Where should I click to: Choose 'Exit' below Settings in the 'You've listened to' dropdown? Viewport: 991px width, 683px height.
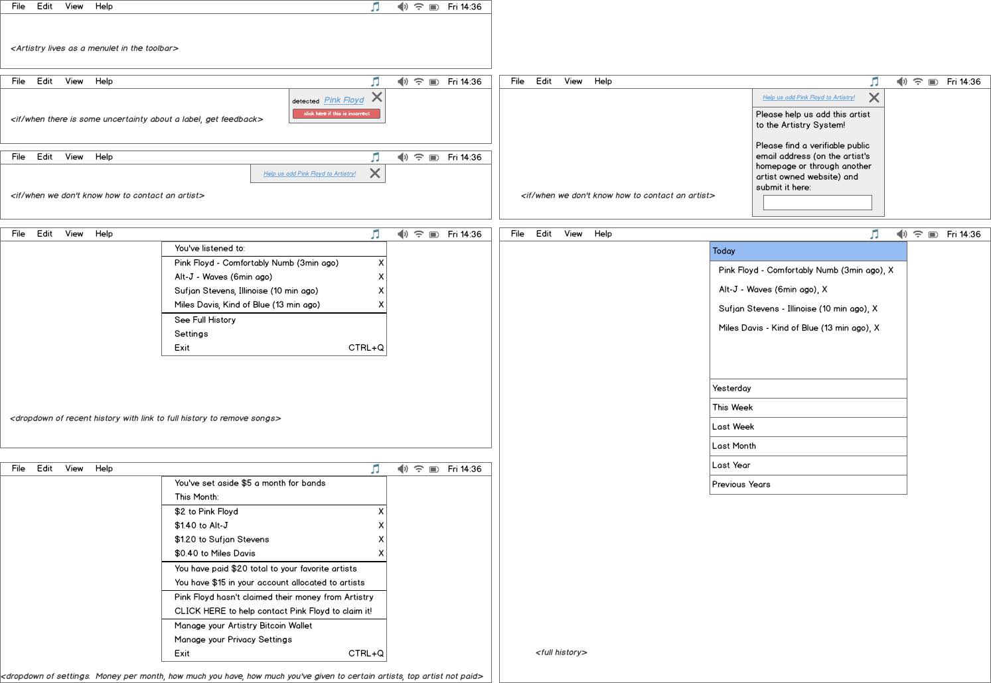274,348
